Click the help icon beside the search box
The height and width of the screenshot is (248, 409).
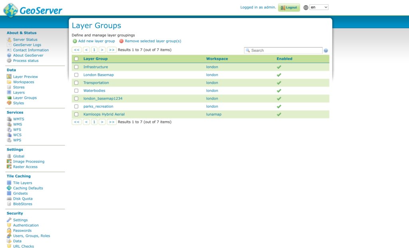(326, 51)
